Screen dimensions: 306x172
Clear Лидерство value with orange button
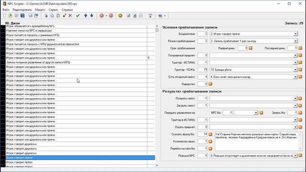pyautogui.click(x=210, y=84)
